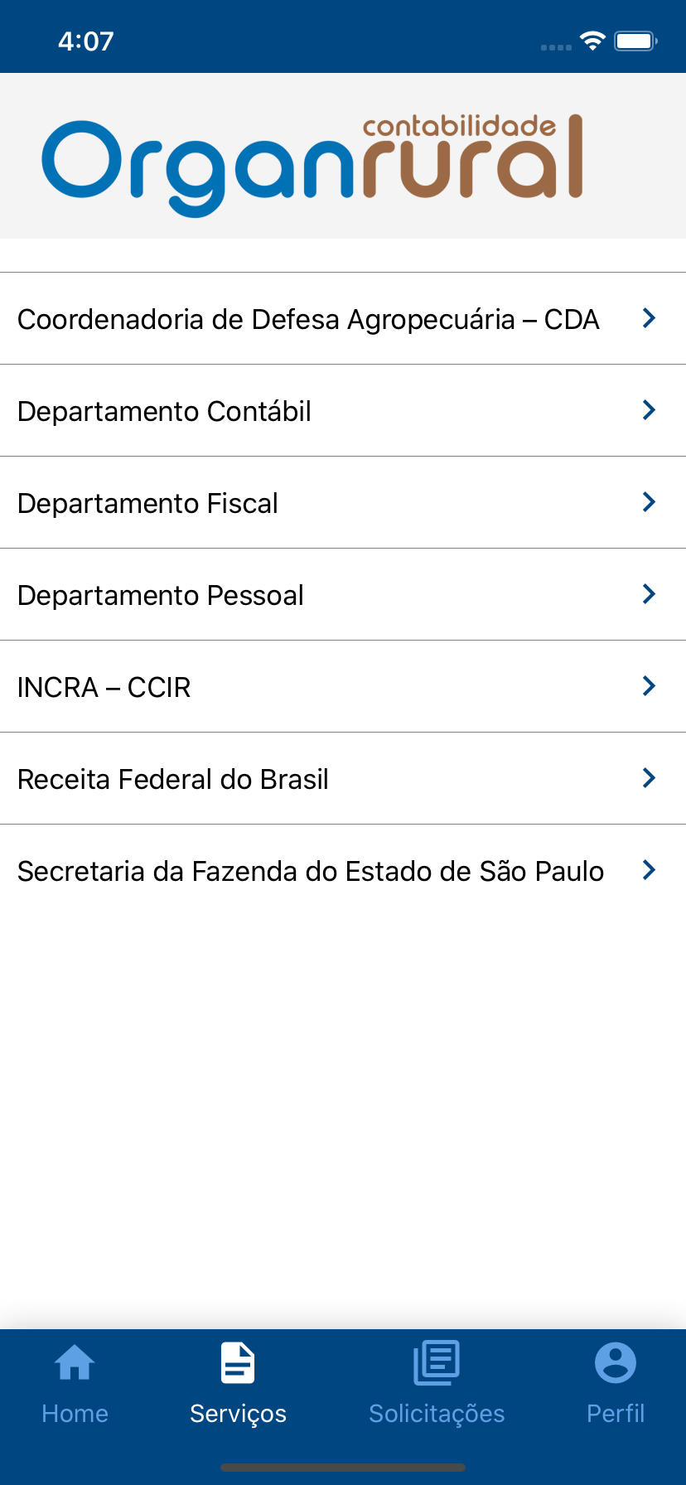686x1485 pixels.
Task: Expand the Departamento Pessoal chevron
Action: click(650, 594)
